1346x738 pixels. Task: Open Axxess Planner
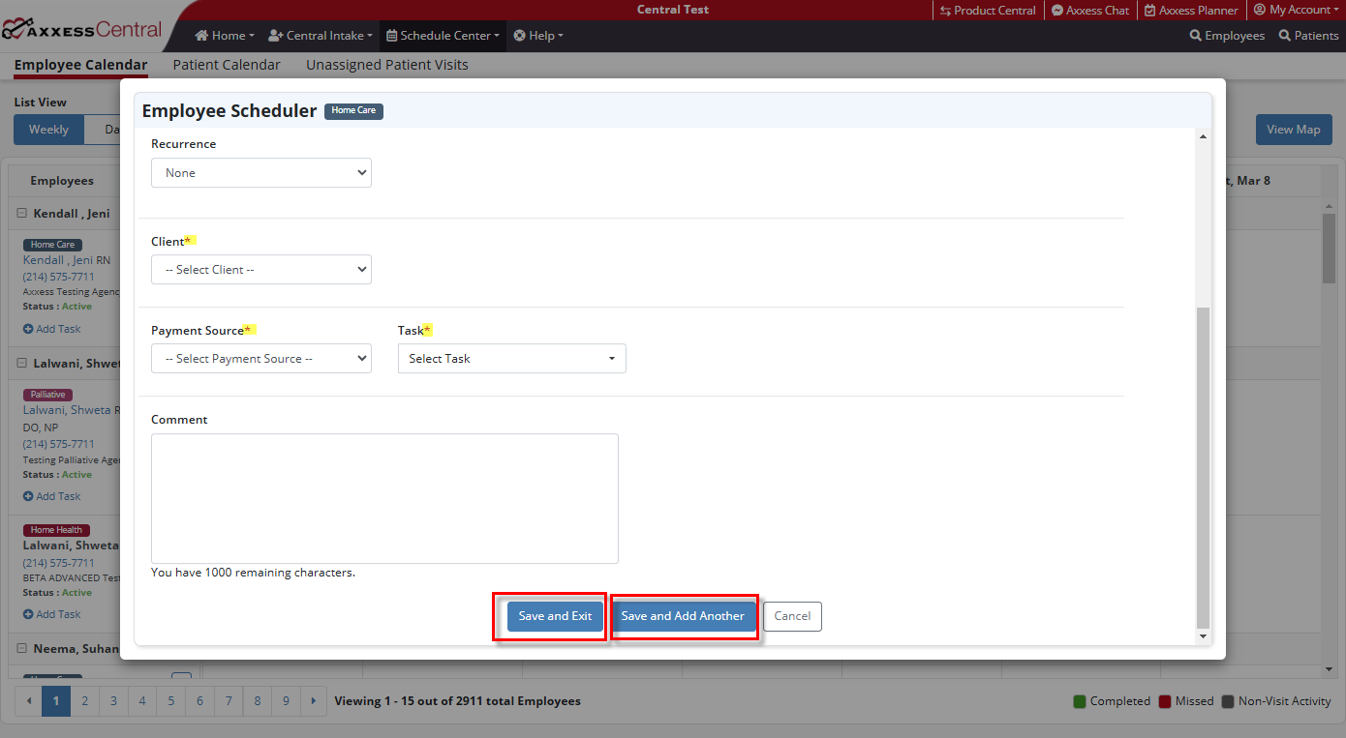[1191, 11]
